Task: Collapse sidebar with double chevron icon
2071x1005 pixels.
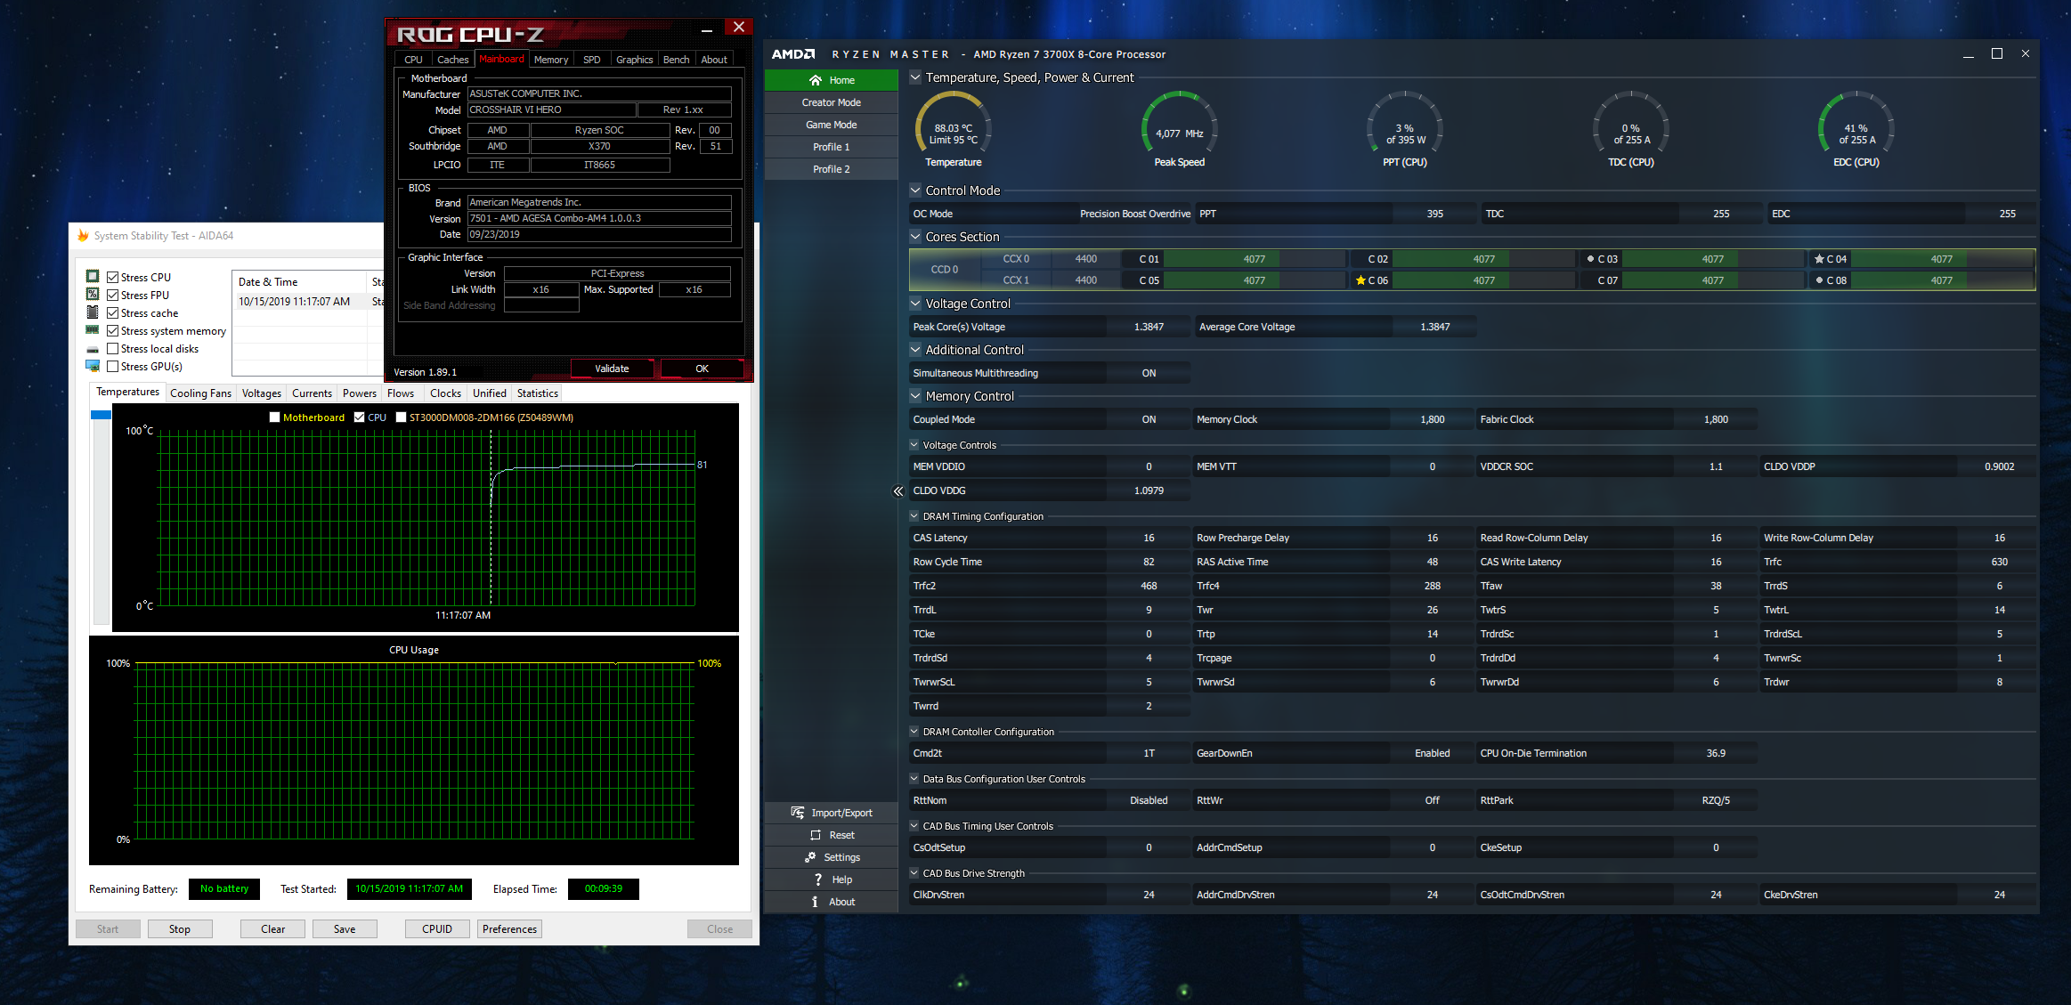Action: point(897,491)
